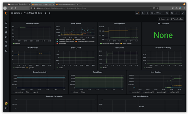Image resolution: width=189 pixels, height=115 pixels.
Task: Open the Last 1 hour time picker
Action: 157,13
